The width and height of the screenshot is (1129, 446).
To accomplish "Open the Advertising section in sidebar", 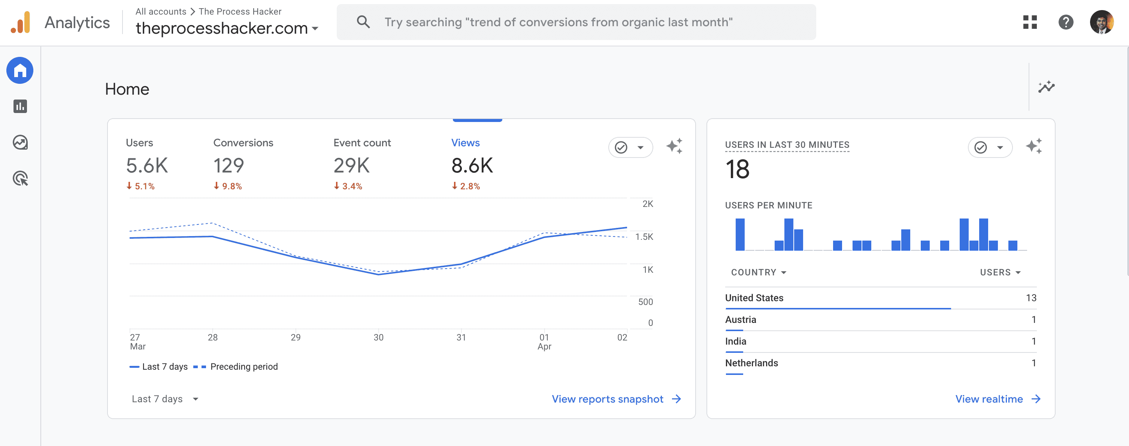I will [20, 178].
